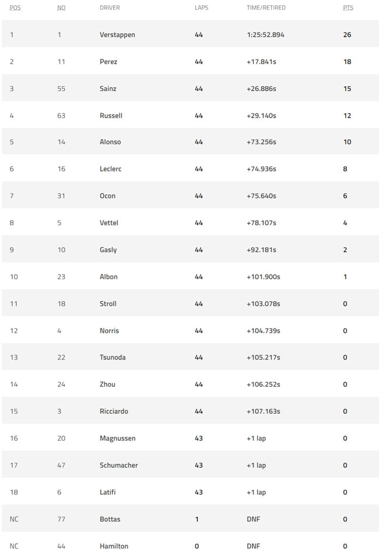This screenshot has height=555, width=379.
Task: Select Hamilton's DNF row name
Action: (x=114, y=546)
